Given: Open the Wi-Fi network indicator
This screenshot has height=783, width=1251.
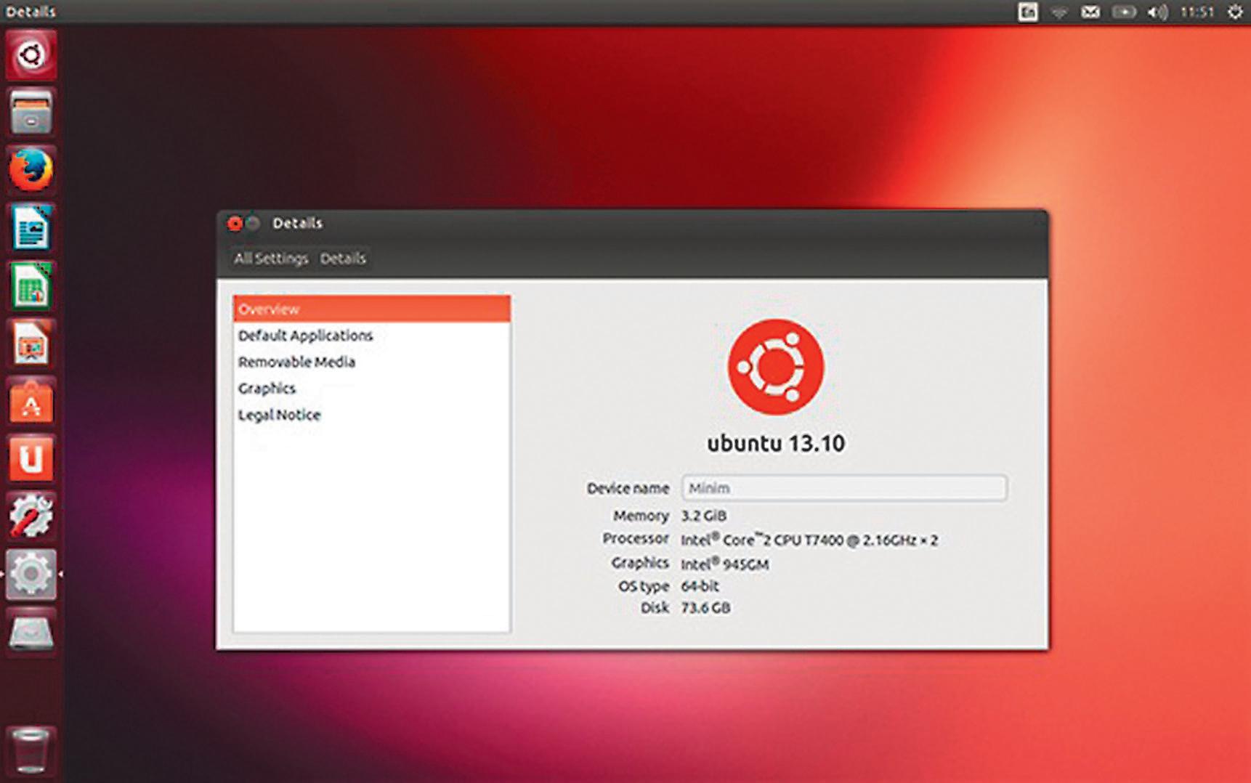Looking at the screenshot, I should (1059, 12).
